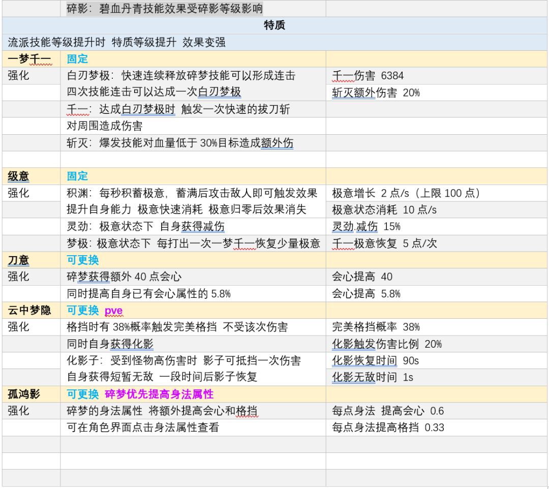Click the '碎梦获得额外 40 点会心' cell
This screenshot has height=489, width=549.
[193, 277]
